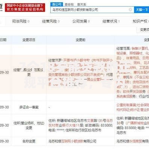149x149 pixels.
Task: Open the 司法风险 section tab
Action: click(x=21, y=21)
